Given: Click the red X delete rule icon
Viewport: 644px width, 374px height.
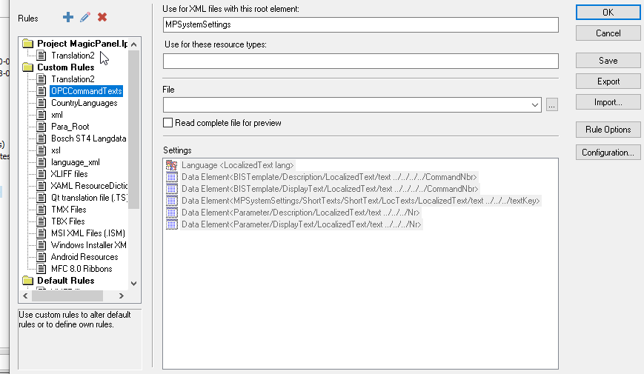Looking at the screenshot, I should click(x=102, y=17).
